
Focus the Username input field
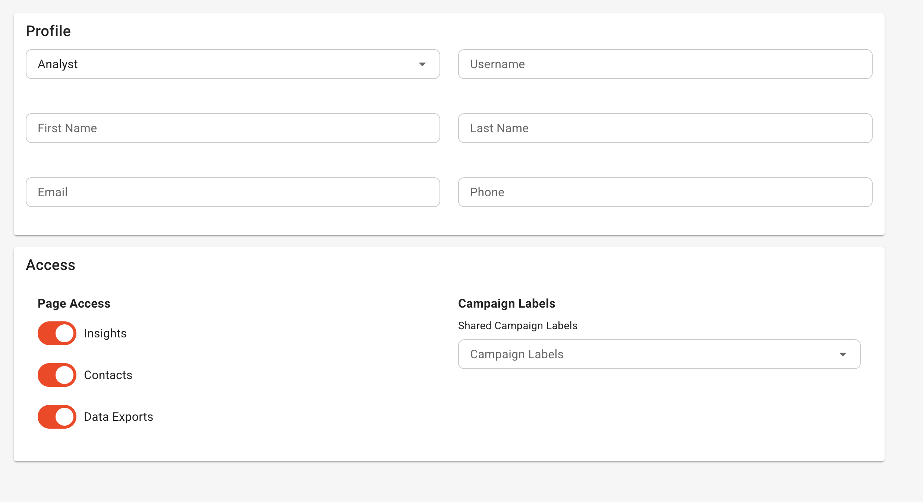point(665,64)
